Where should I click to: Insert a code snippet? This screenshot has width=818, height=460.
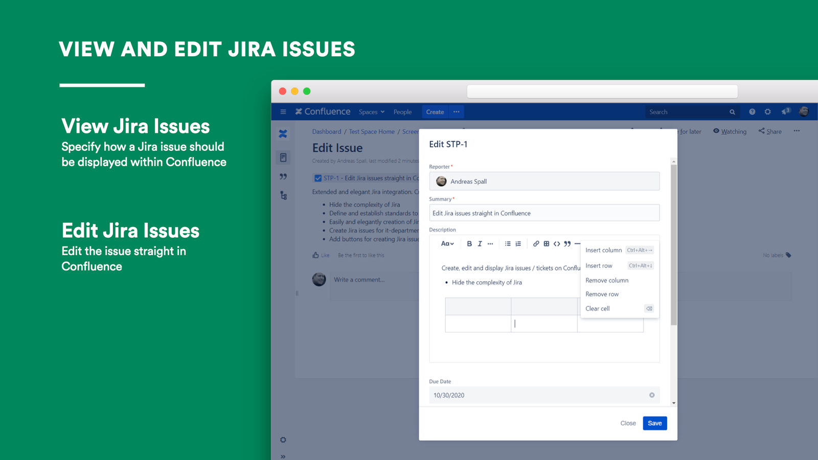pos(557,244)
